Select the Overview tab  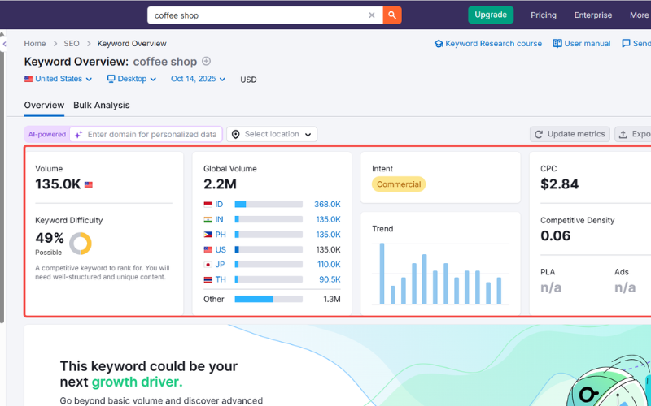44,105
